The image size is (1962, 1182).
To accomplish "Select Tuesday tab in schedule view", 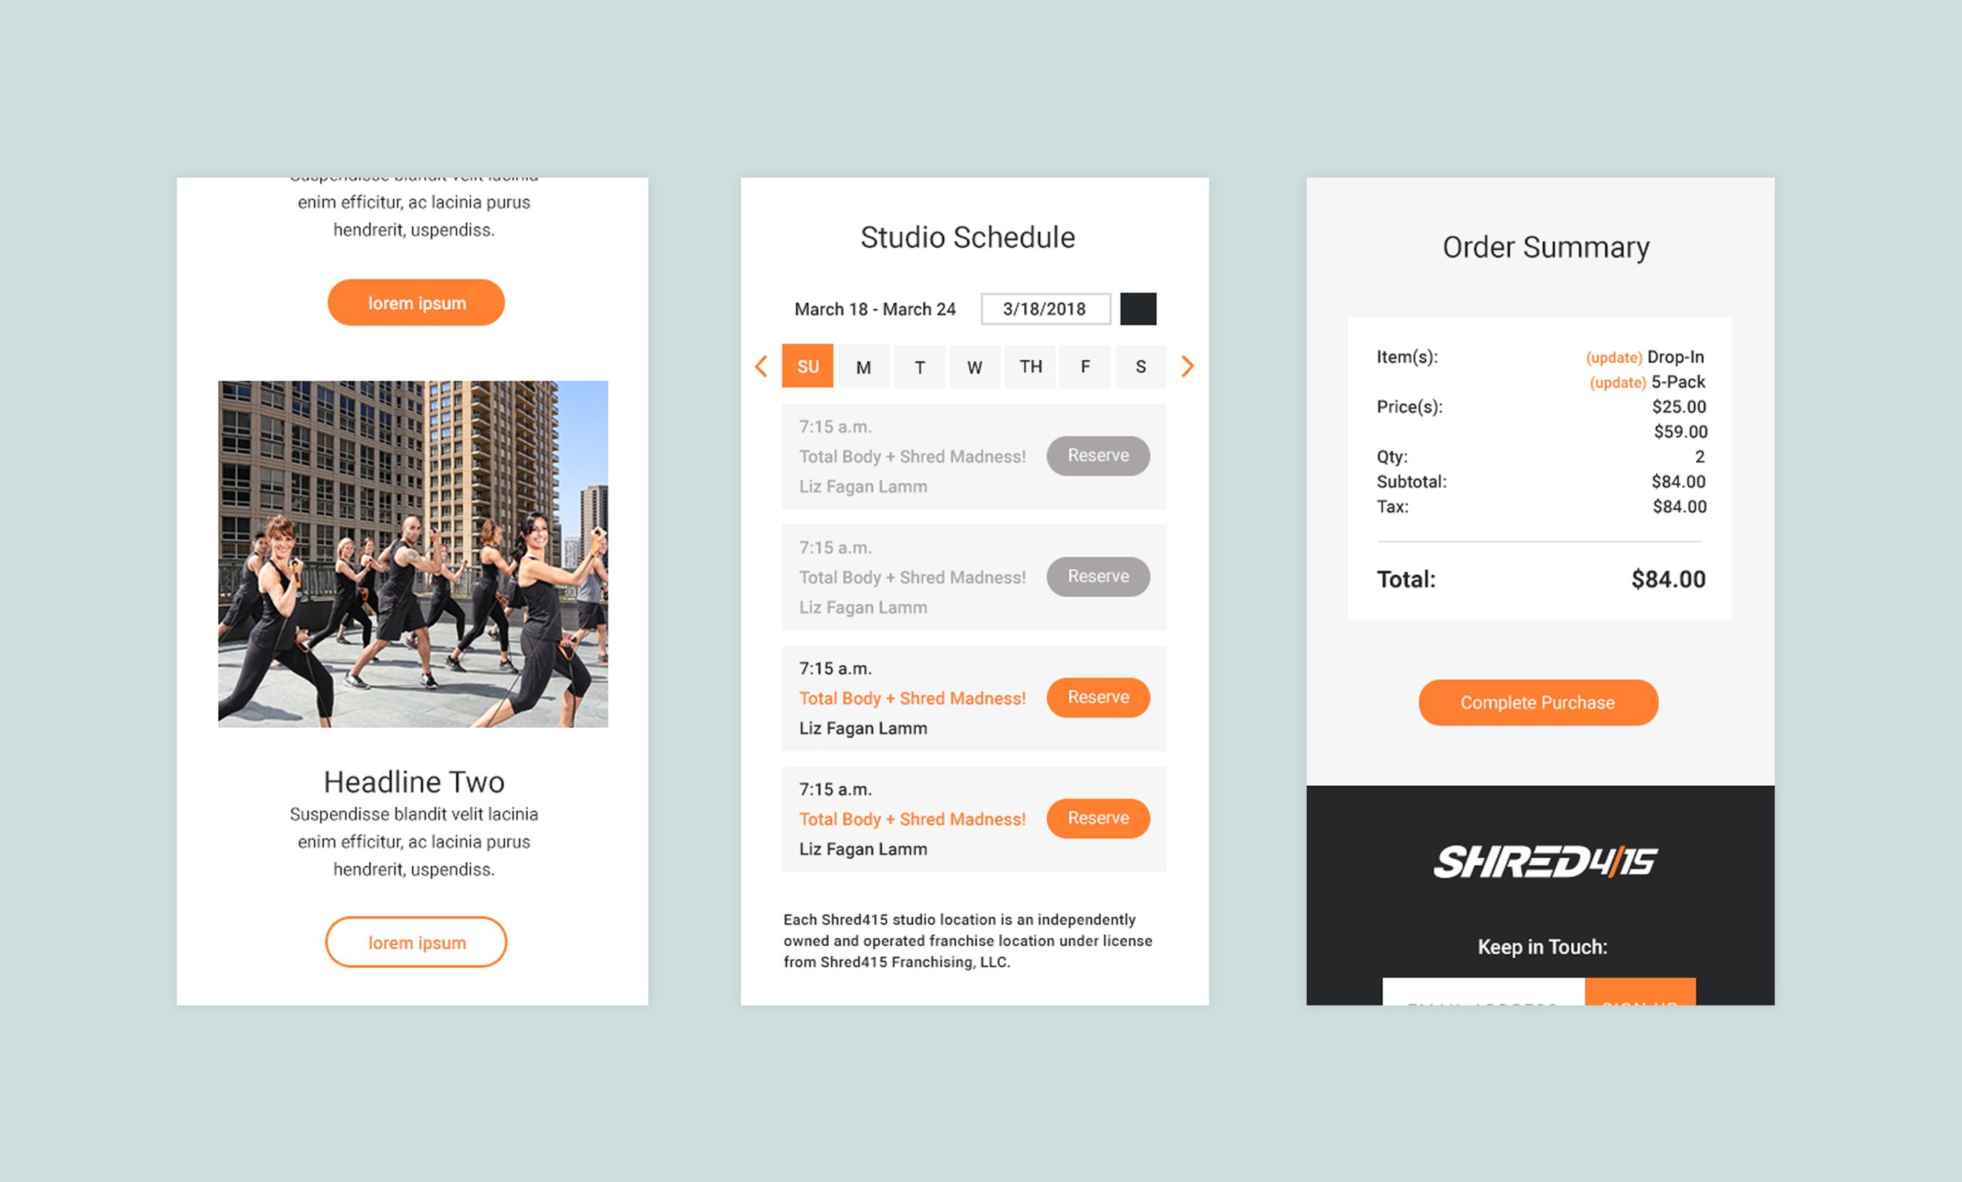I will click(x=918, y=367).
